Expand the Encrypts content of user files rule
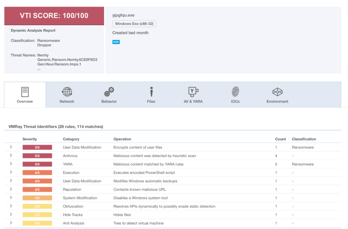This screenshot has width=348, height=229. coord(11,147)
